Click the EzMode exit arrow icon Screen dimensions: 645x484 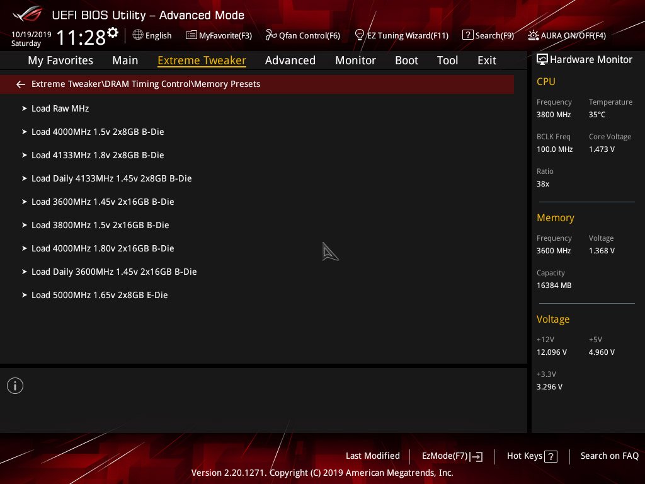476,456
